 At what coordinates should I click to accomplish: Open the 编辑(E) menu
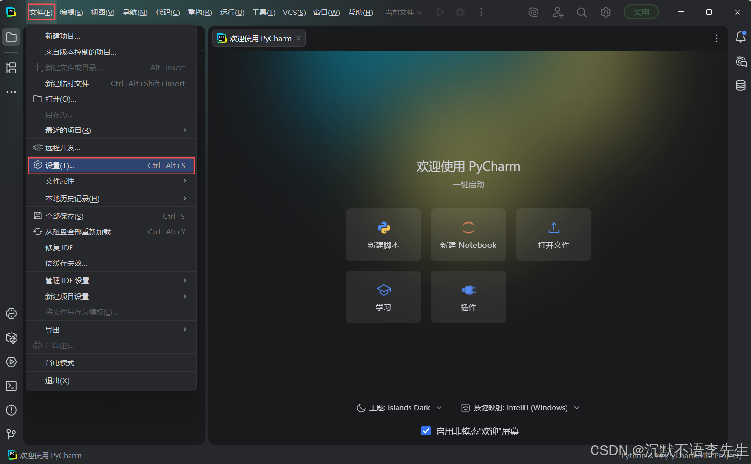tap(71, 12)
